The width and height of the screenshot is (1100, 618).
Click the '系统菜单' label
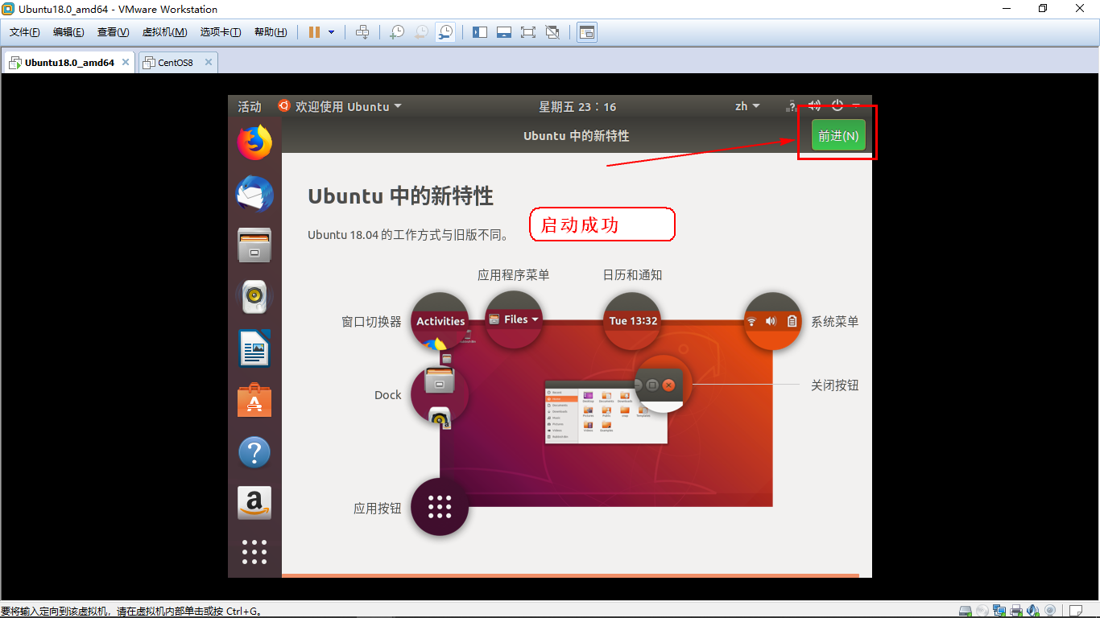pos(835,321)
